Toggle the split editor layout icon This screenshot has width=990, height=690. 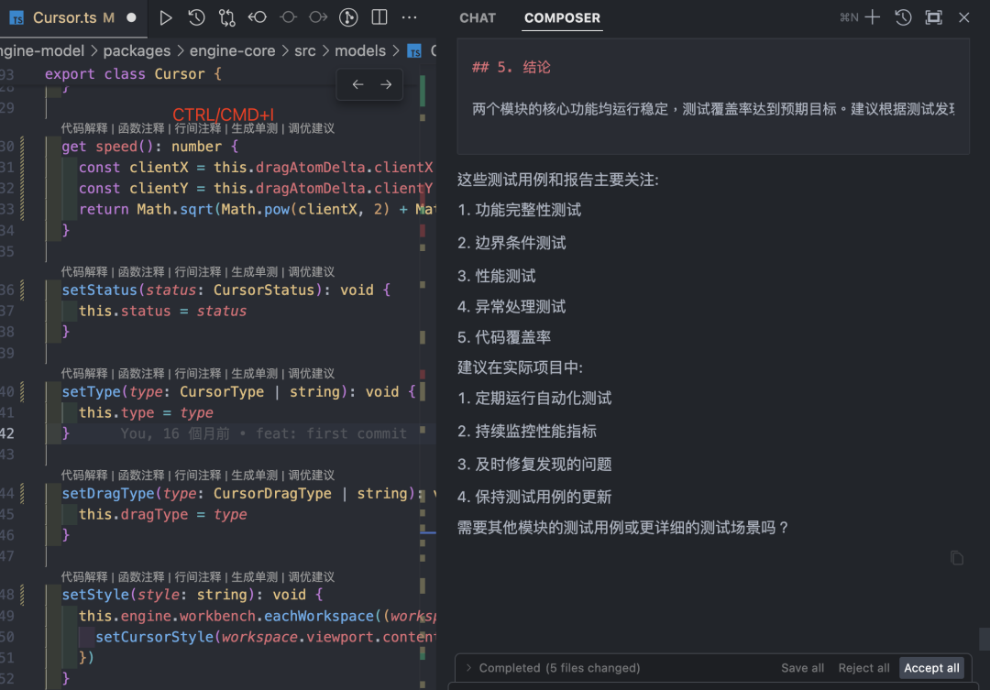[x=379, y=17]
